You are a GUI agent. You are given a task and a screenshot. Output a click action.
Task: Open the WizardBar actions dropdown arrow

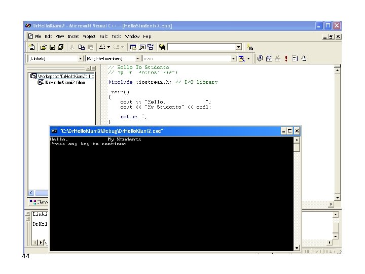[x=248, y=58]
